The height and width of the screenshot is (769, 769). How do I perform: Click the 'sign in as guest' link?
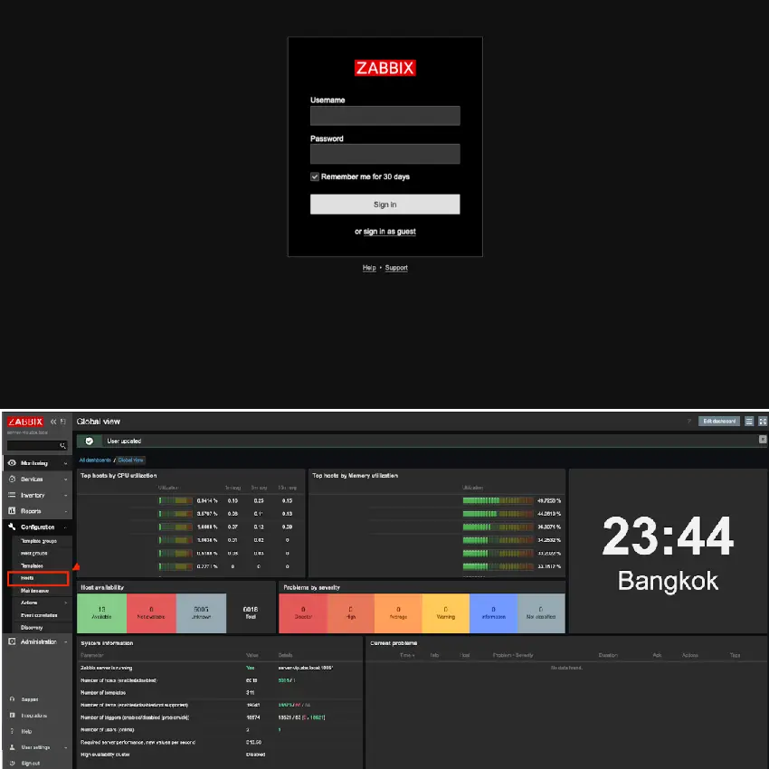point(389,232)
